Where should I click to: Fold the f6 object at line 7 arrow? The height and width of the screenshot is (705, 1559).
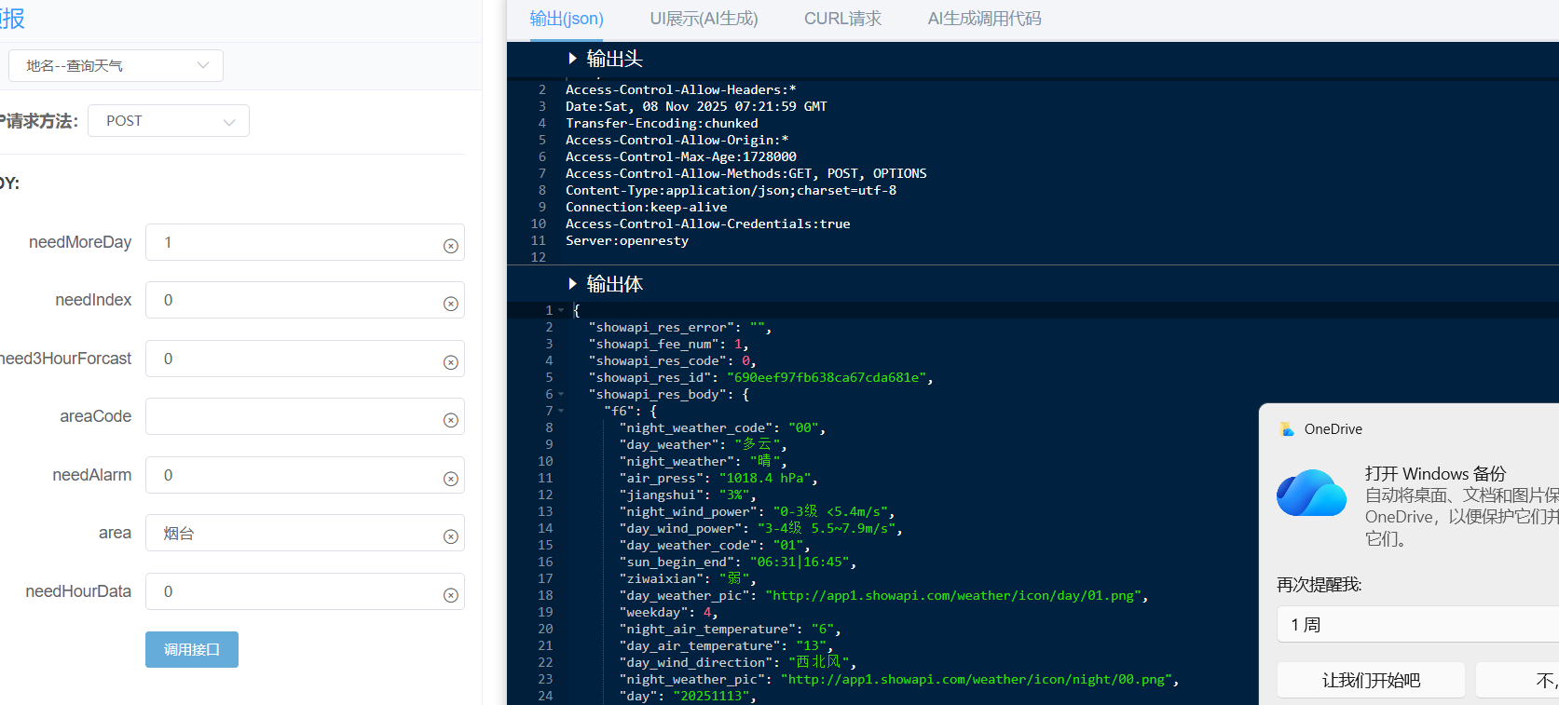[x=561, y=411]
